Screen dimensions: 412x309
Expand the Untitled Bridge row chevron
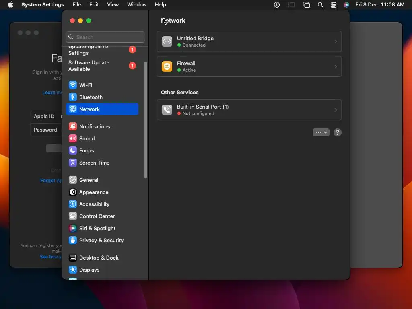336,41
